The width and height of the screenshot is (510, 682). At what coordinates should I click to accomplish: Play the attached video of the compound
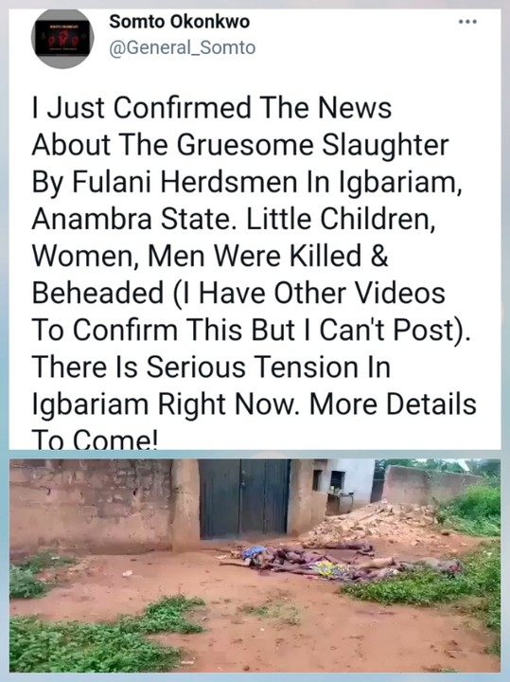pos(255,565)
